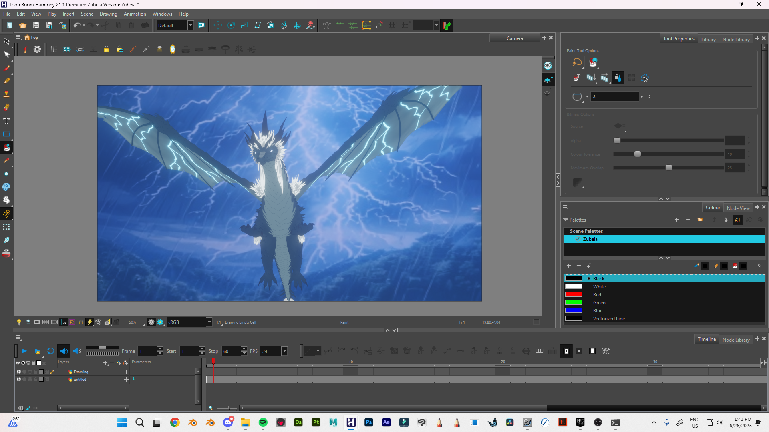Show the grid in Camera view

point(54,49)
